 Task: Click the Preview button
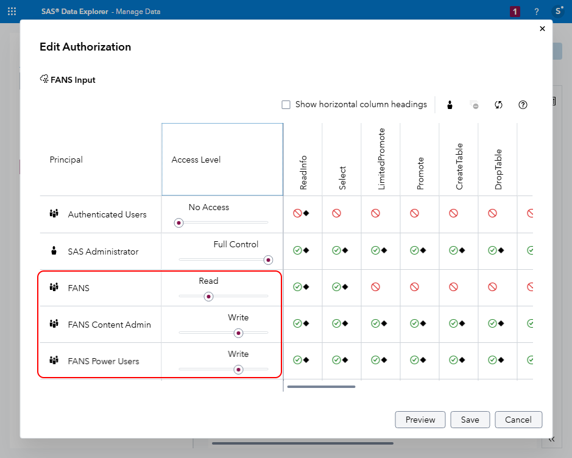[420, 420]
